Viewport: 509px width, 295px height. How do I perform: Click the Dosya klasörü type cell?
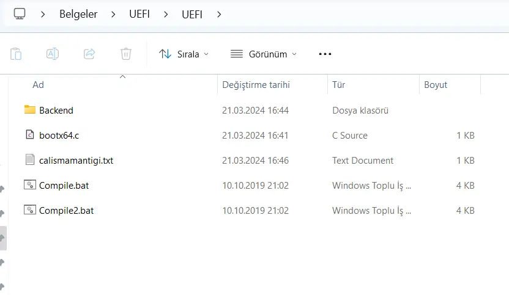tap(360, 111)
